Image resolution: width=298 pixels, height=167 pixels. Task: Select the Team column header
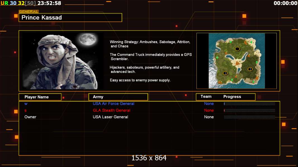click(x=206, y=97)
